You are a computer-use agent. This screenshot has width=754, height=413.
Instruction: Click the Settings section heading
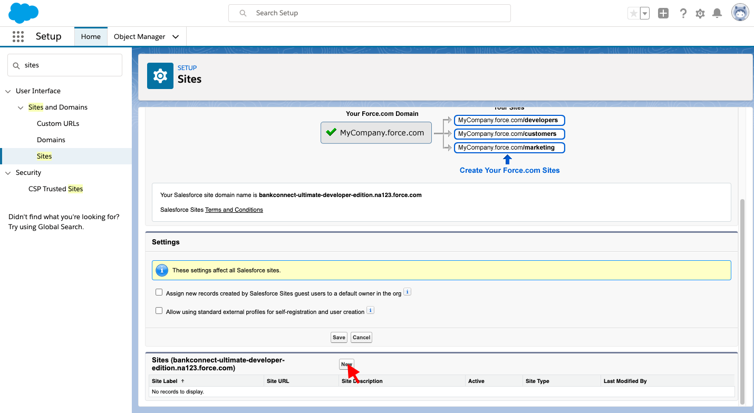[166, 242]
